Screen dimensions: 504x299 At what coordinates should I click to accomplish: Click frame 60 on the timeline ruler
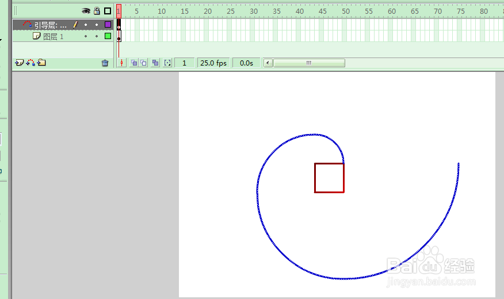point(392,11)
